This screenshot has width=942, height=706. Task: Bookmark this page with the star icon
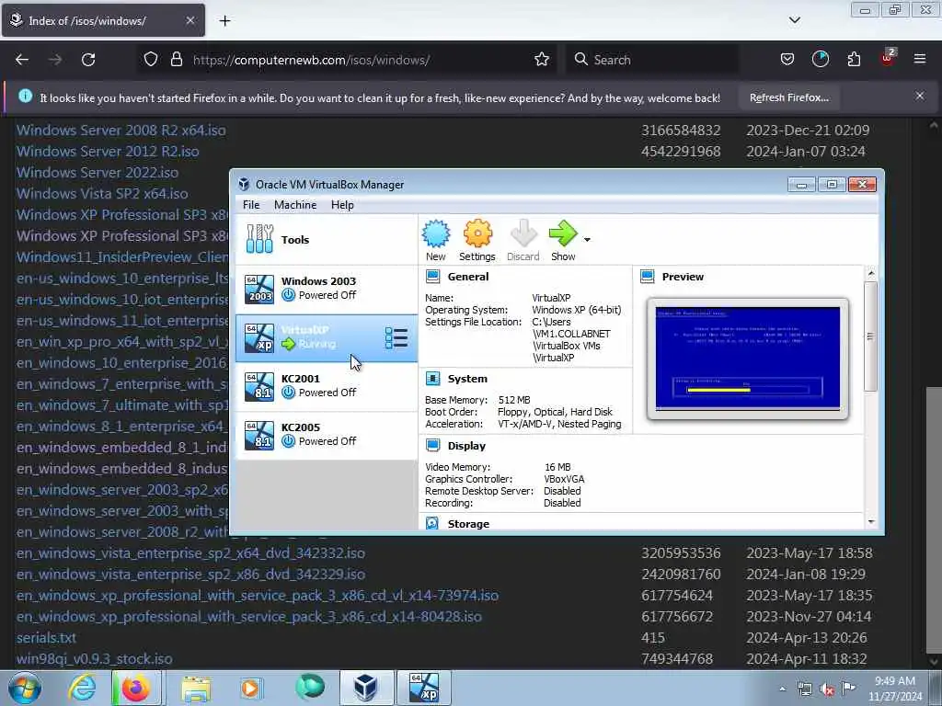click(542, 60)
